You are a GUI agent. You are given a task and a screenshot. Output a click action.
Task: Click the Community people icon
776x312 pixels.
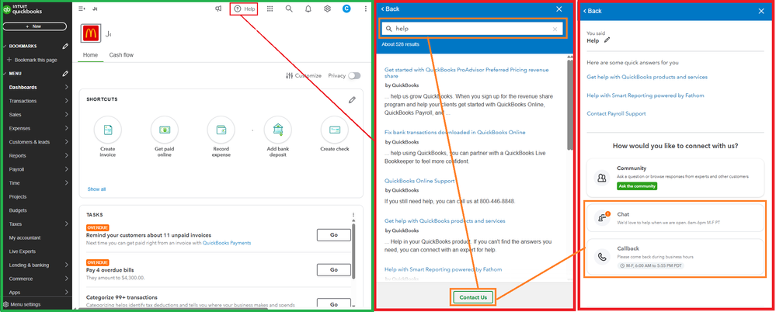click(x=602, y=178)
